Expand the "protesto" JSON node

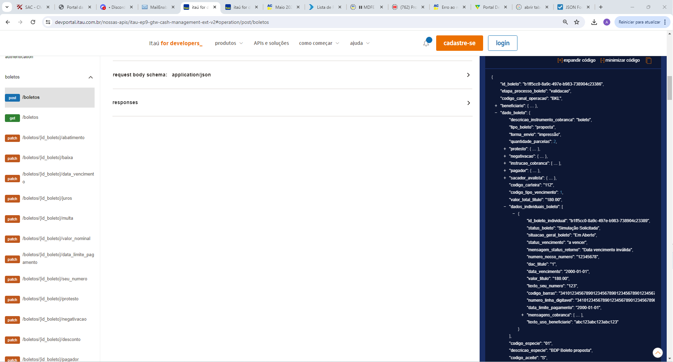[x=505, y=149]
